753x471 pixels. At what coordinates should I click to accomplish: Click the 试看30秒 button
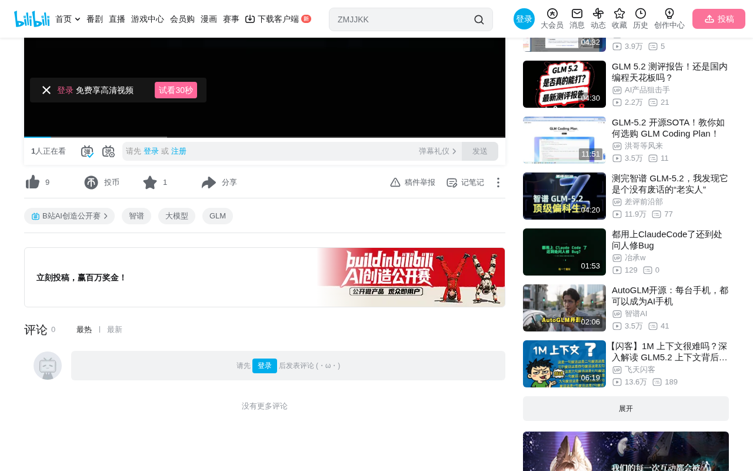tap(176, 90)
